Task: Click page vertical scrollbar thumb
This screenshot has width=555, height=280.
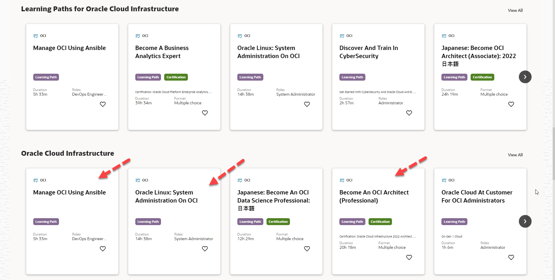Action: [553, 153]
